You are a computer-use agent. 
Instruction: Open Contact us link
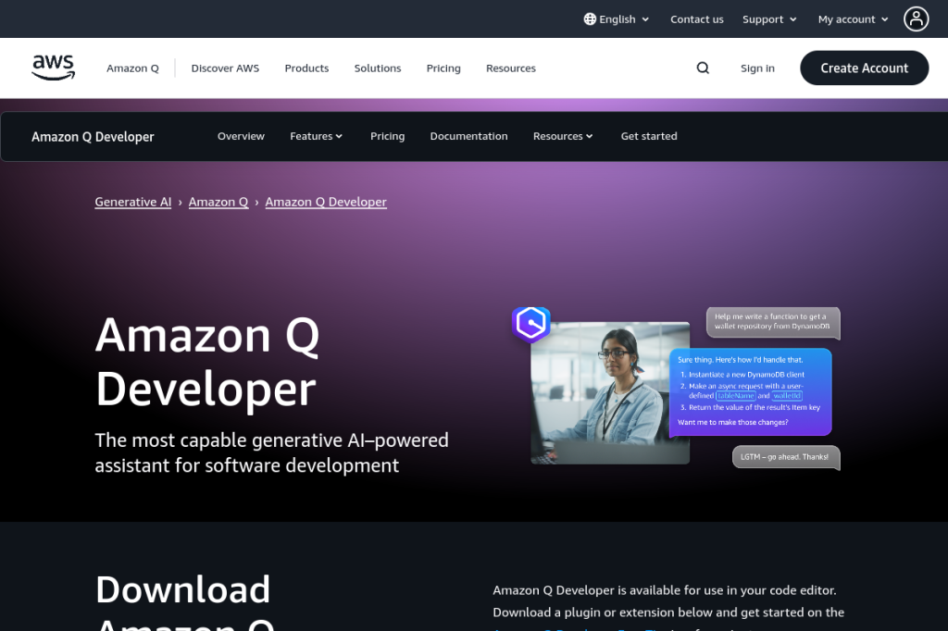click(696, 19)
